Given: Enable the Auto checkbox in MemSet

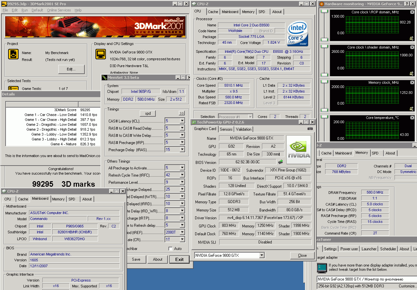Looking at the screenshot, I should click(x=170, y=249).
